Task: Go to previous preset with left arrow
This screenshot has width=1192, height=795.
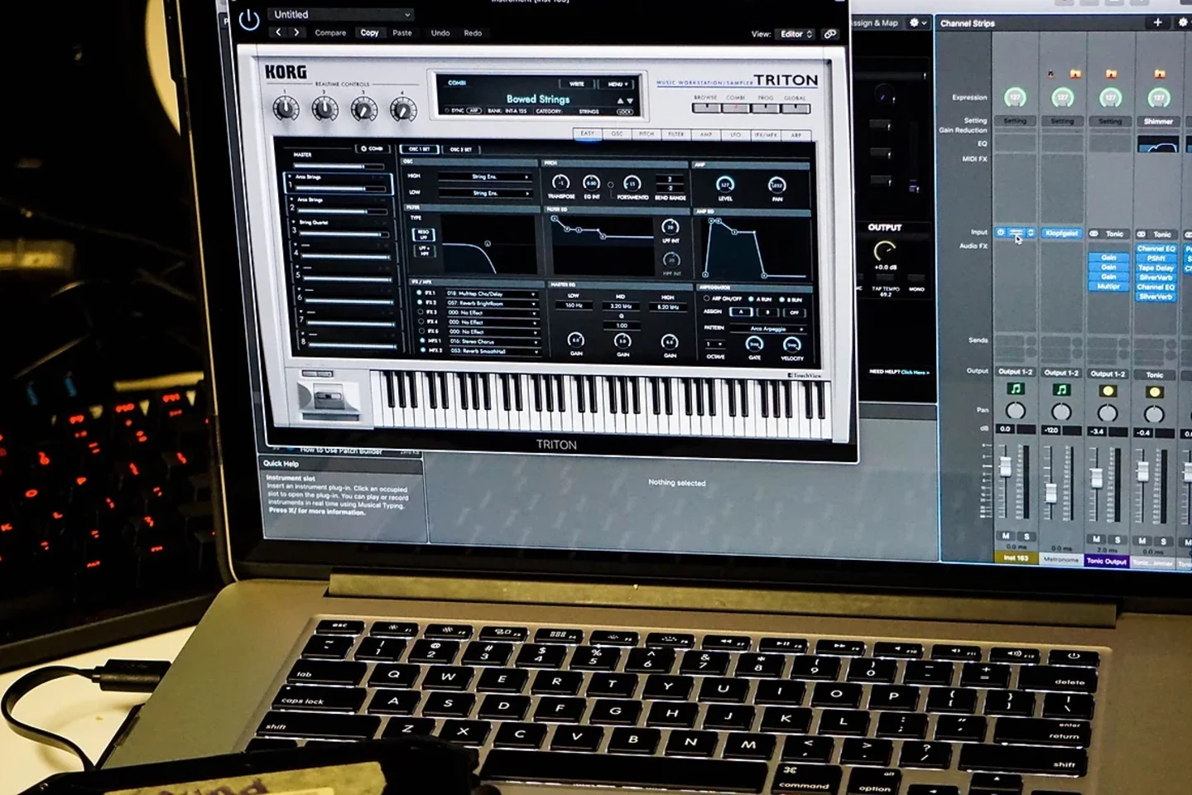Action: (279, 33)
